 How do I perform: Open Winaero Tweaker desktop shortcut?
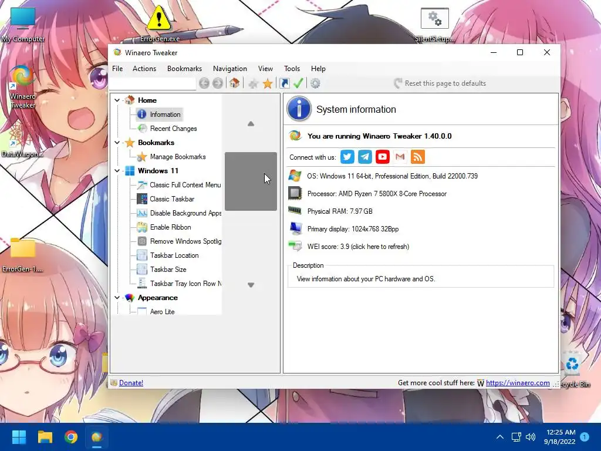coord(22,87)
